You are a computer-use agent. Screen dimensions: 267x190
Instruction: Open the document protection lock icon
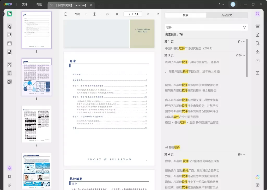[x=258, y=43]
